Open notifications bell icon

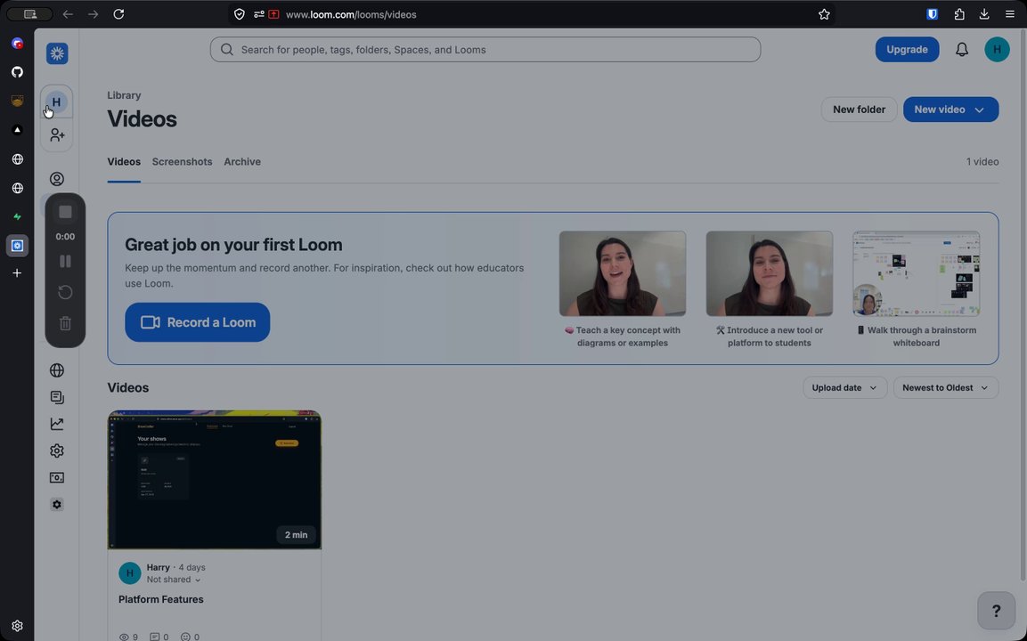point(961,50)
